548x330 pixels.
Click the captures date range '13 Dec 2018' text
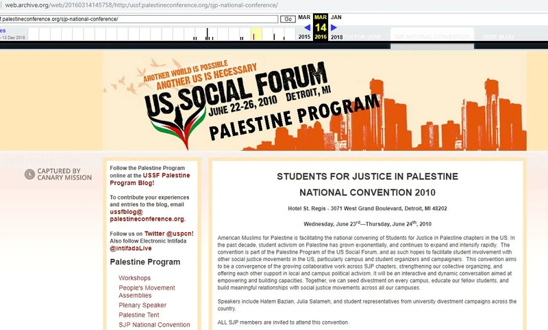coord(12,38)
